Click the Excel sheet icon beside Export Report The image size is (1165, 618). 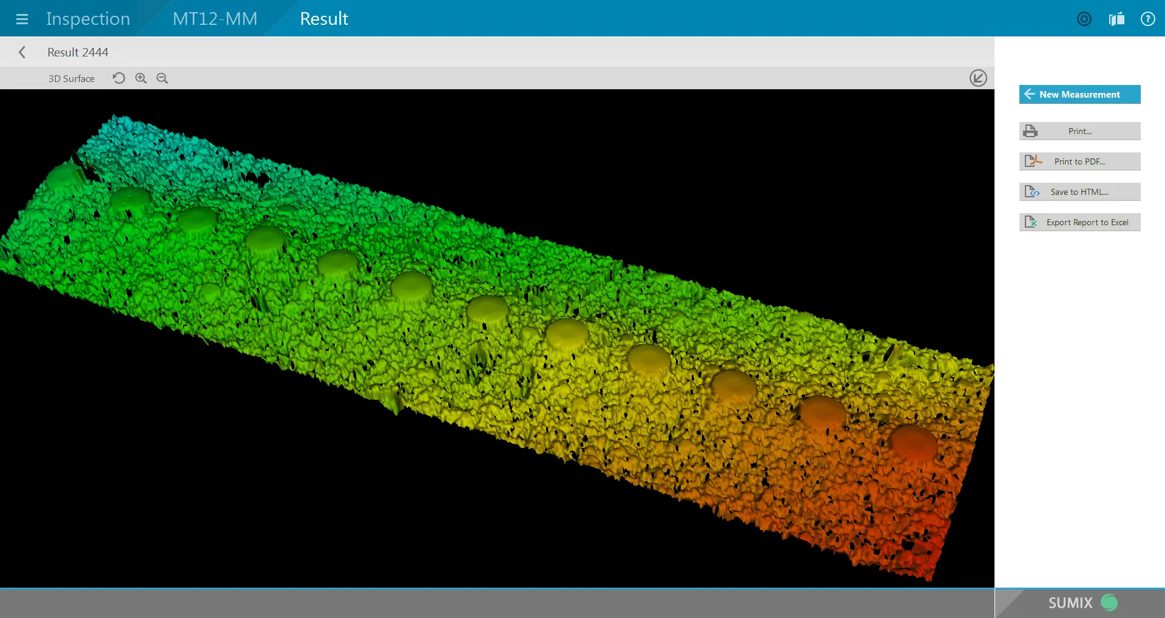point(1032,222)
